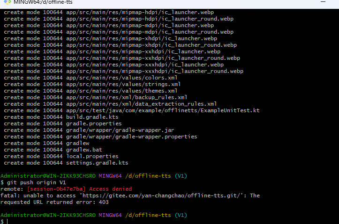Click the gitee.com offline-tts.git URL
The height and width of the screenshot is (224, 339).
pyautogui.click(x=161, y=195)
